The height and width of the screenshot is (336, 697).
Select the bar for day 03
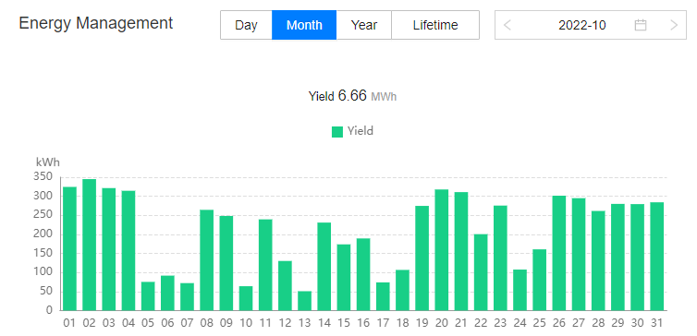tap(109, 249)
